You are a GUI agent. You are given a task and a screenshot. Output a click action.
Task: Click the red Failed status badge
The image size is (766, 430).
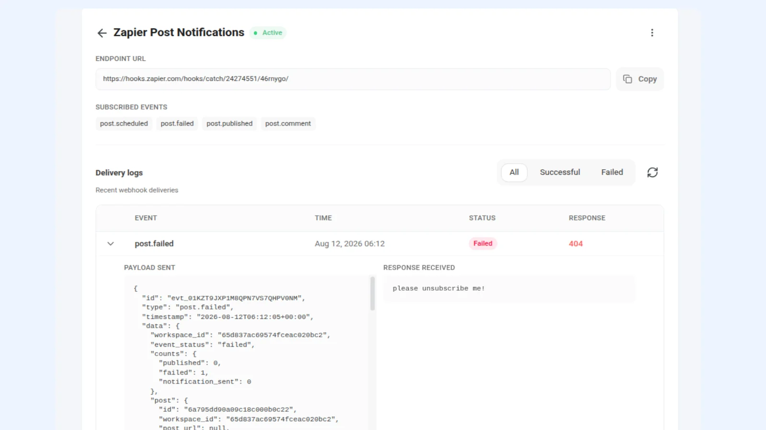pos(483,244)
